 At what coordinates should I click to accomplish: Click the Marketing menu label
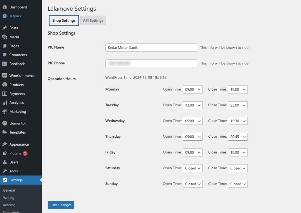18,112
